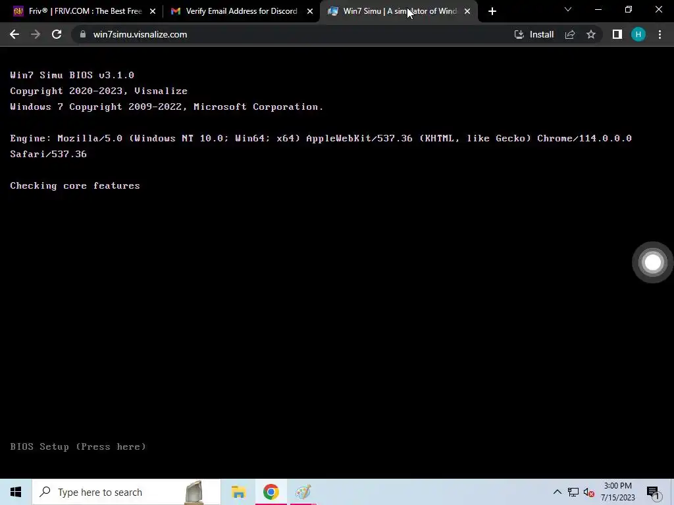Open network status tray icon
674x505 pixels.
[x=573, y=492]
